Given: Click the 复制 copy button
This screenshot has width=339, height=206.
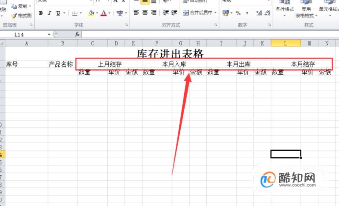Looking at the screenshot, I should (x=21, y=6).
